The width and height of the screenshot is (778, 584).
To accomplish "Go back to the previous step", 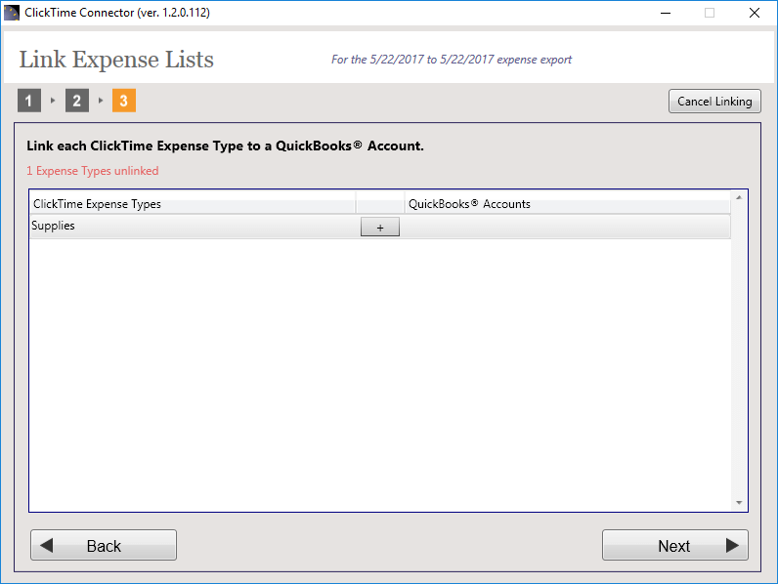I will (x=104, y=545).
